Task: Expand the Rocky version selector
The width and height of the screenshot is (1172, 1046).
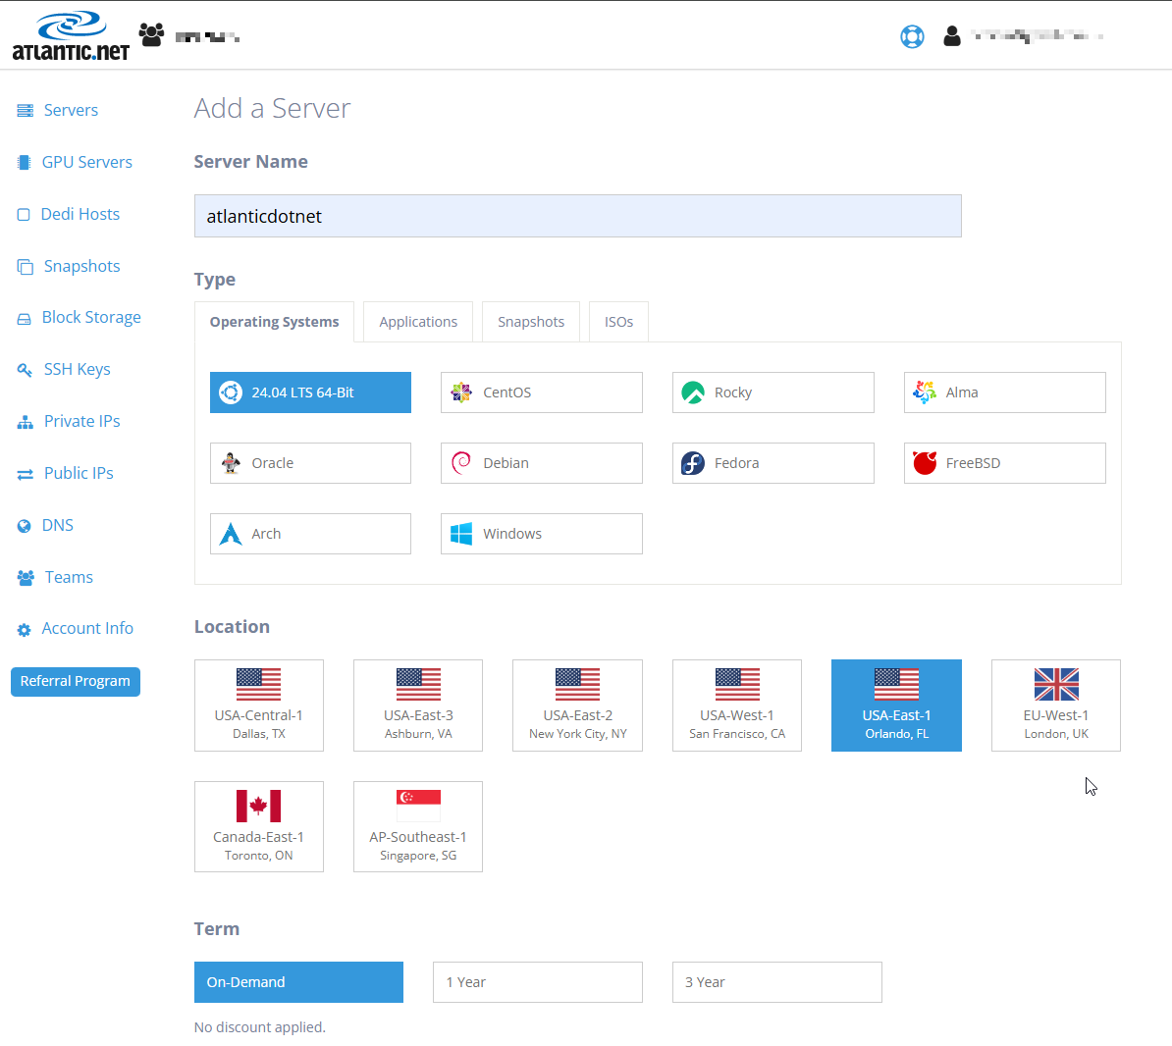Action: [x=773, y=392]
